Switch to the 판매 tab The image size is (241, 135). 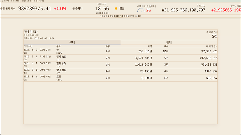(x=169, y=42)
